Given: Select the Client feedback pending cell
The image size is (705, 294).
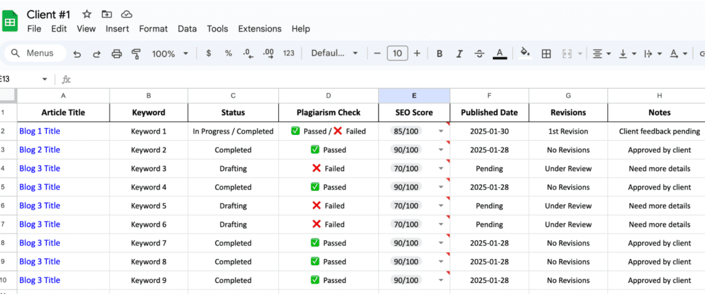Looking at the screenshot, I should coord(660,132).
